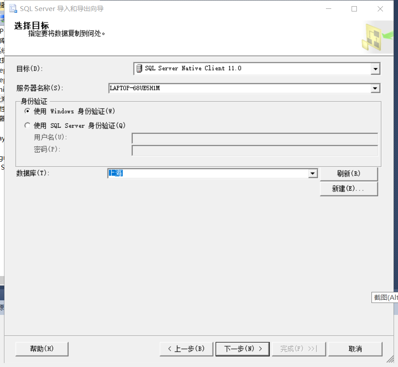Click the wizard banner graphic icon
The image size is (398, 367).
377,37
